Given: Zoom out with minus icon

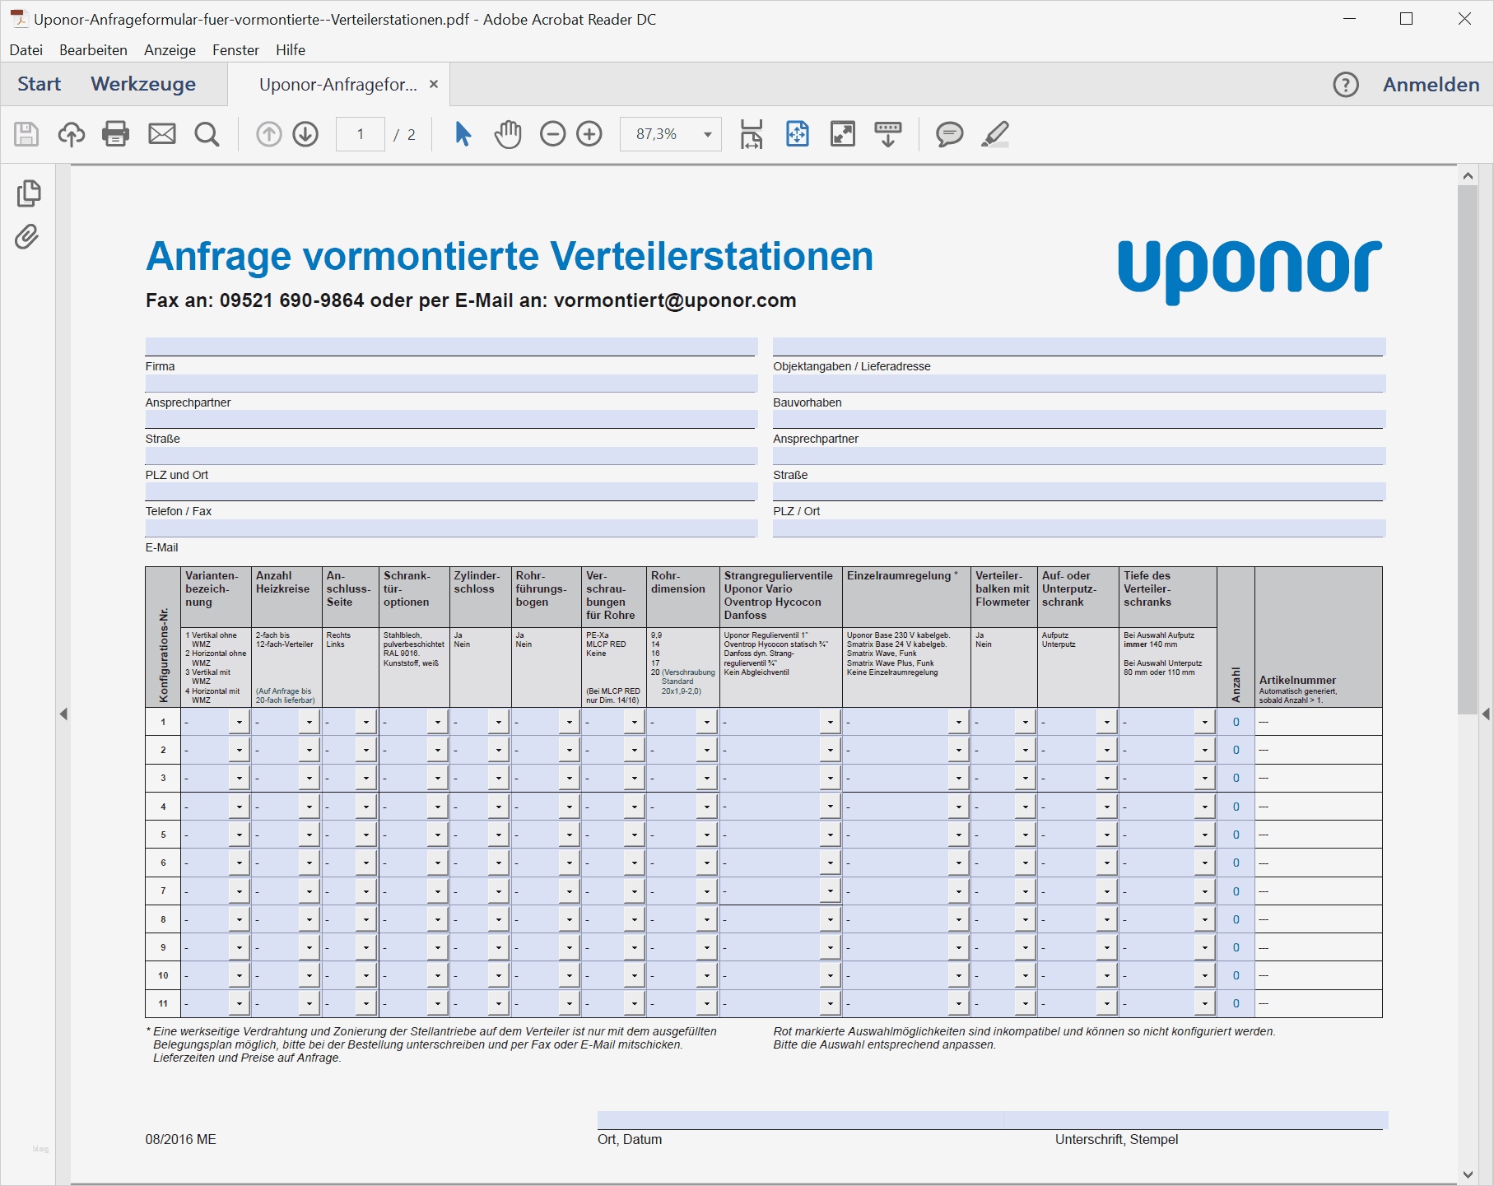Looking at the screenshot, I should click(x=553, y=133).
